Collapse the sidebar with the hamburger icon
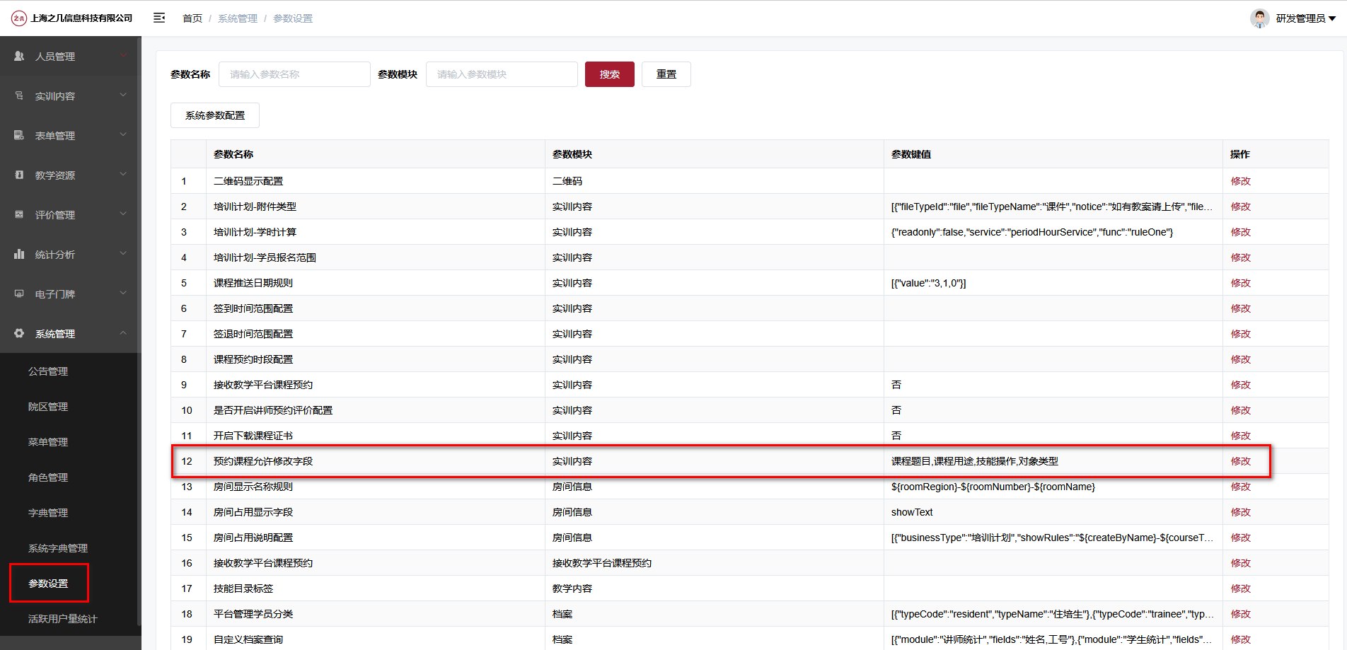Screen dimensions: 1347x650 (159, 18)
